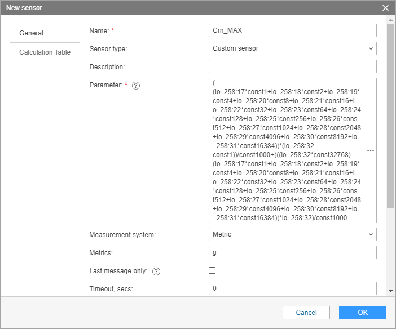396x329 pixels.
Task: Click the Timeout, secs input field
Action: (x=292, y=288)
